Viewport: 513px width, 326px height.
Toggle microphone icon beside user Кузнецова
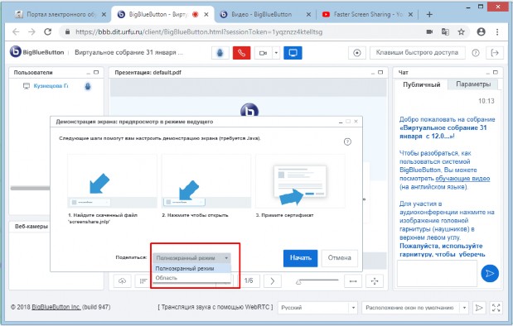[88, 86]
